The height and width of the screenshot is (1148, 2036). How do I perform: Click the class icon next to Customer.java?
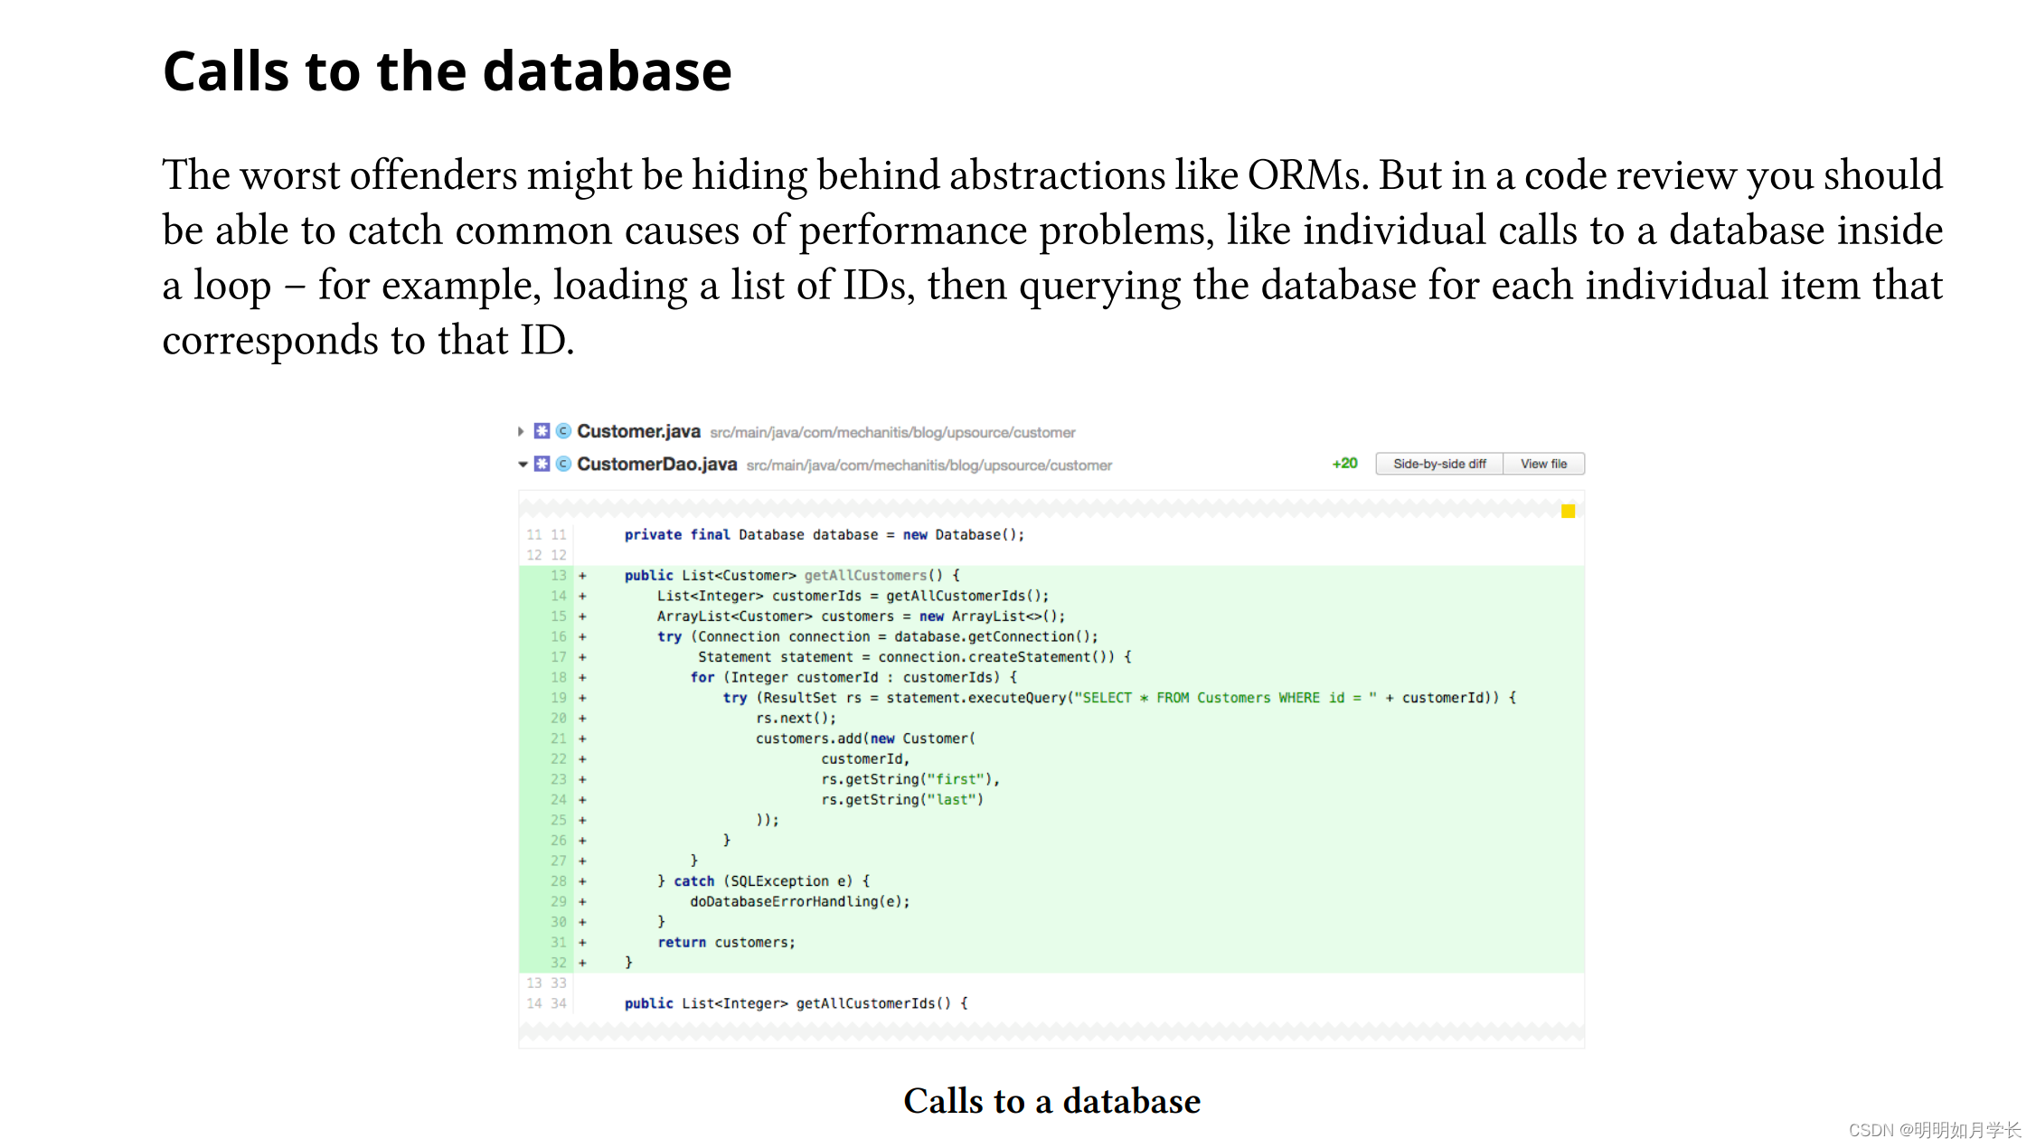[x=563, y=431]
